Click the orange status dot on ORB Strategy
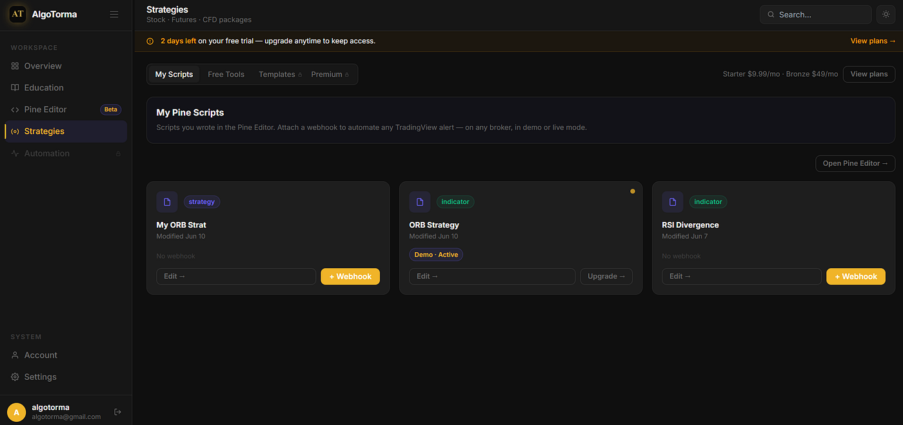The height and width of the screenshot is (425, 903). coord(633,192)
